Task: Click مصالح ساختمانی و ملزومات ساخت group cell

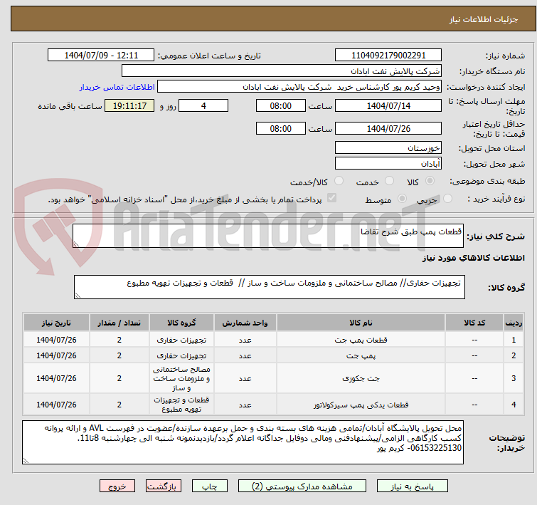Action: (181, 378)
